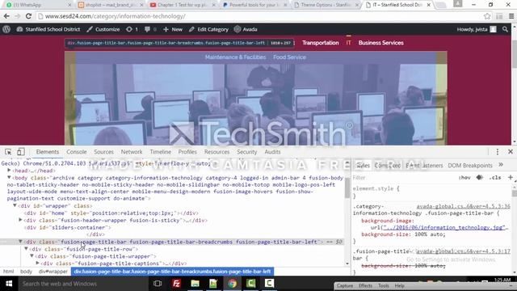Screen dimensions: 517x291
Task: Expand the head element node
Action: pos(9,171)
